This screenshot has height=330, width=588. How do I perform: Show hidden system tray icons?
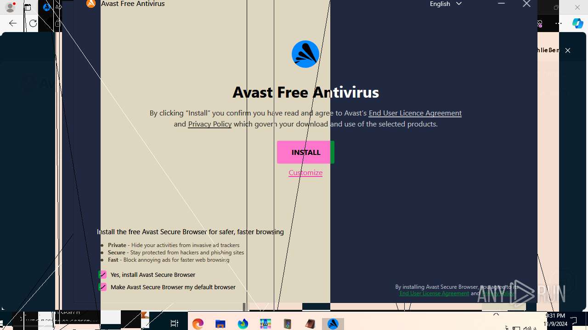496,314
